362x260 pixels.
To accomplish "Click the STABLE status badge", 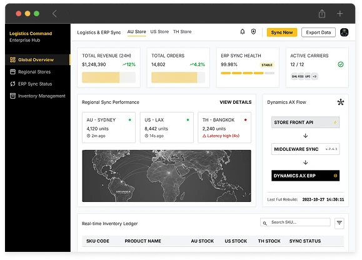I will [267, 65].
